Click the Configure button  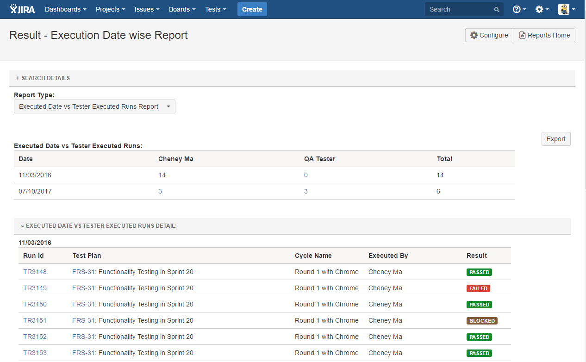[489, 35]
